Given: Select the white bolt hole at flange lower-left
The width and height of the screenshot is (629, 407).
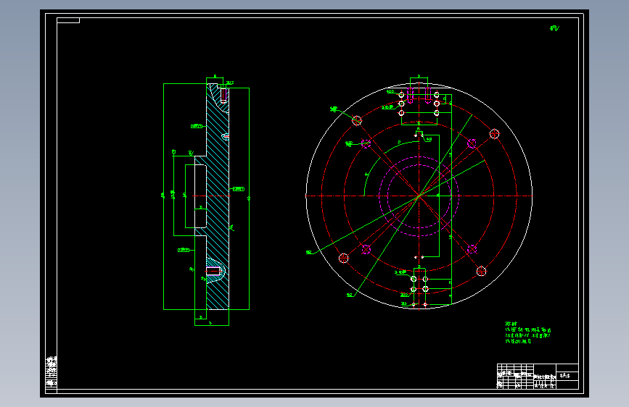Looking at the screenshot, I should (x=343, y=258).
